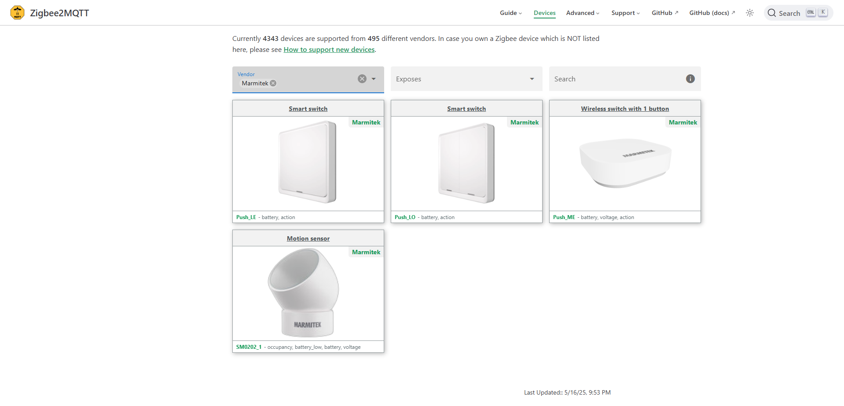
Task: Toggle the light/dark theme sun icon
Action: tap(750, 13)
